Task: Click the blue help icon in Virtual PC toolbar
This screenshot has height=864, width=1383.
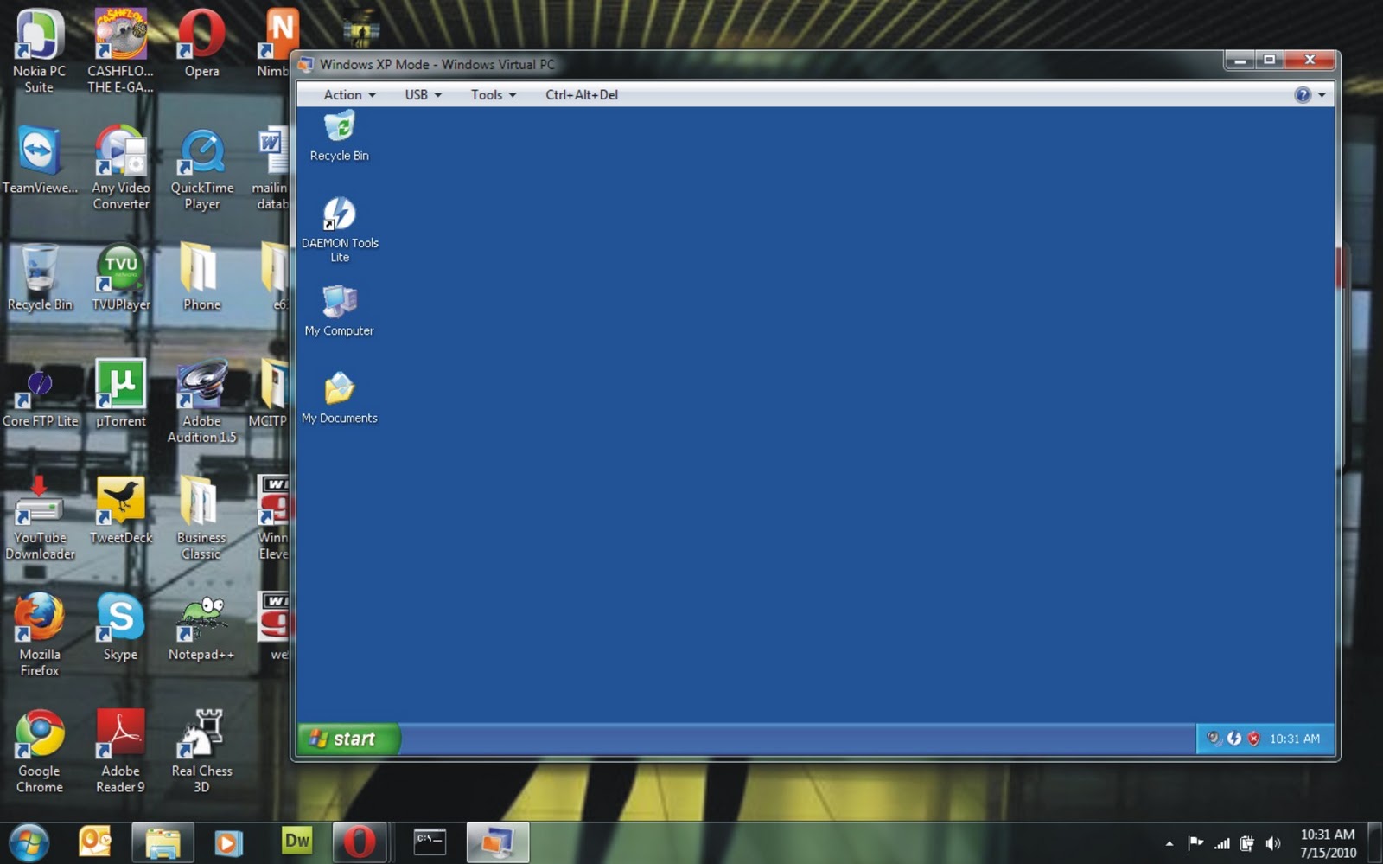Action: [x=1303, y=95]
